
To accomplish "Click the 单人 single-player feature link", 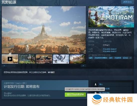I will point(101,84).
